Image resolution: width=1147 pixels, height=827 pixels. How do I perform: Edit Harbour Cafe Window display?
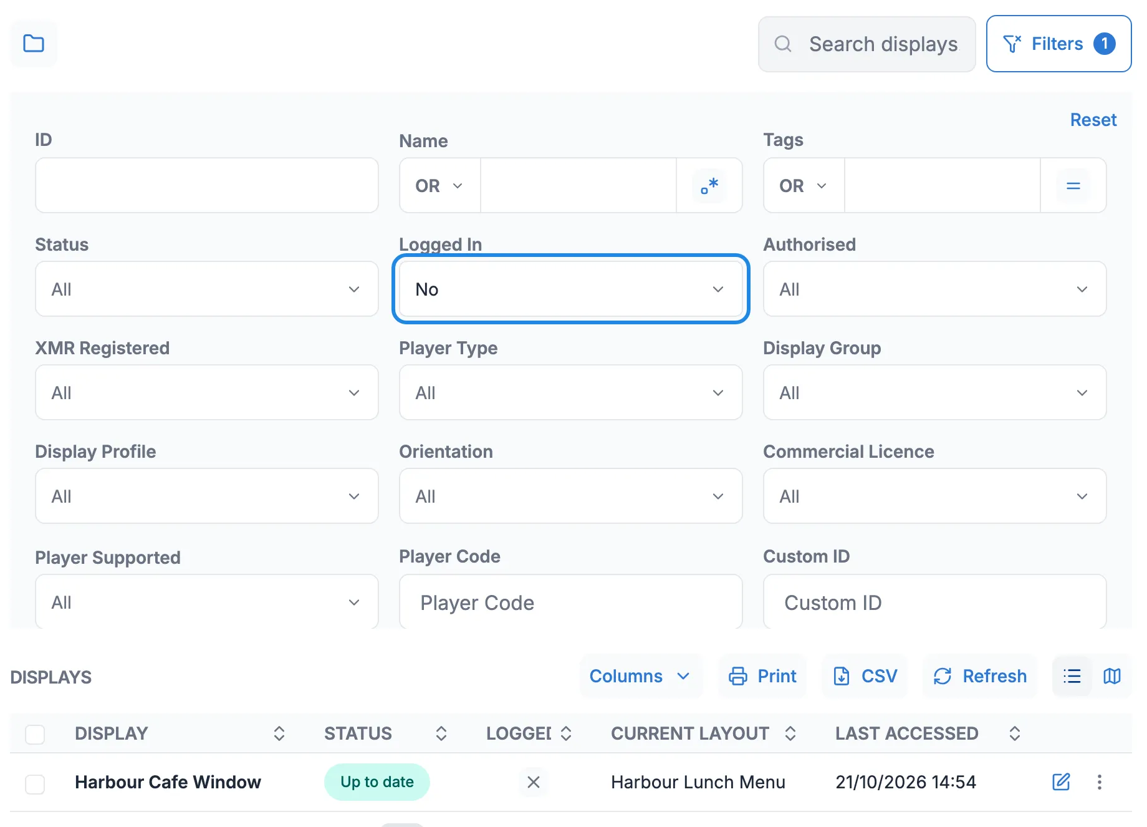pyautogui.click(x=1061, y=782)
